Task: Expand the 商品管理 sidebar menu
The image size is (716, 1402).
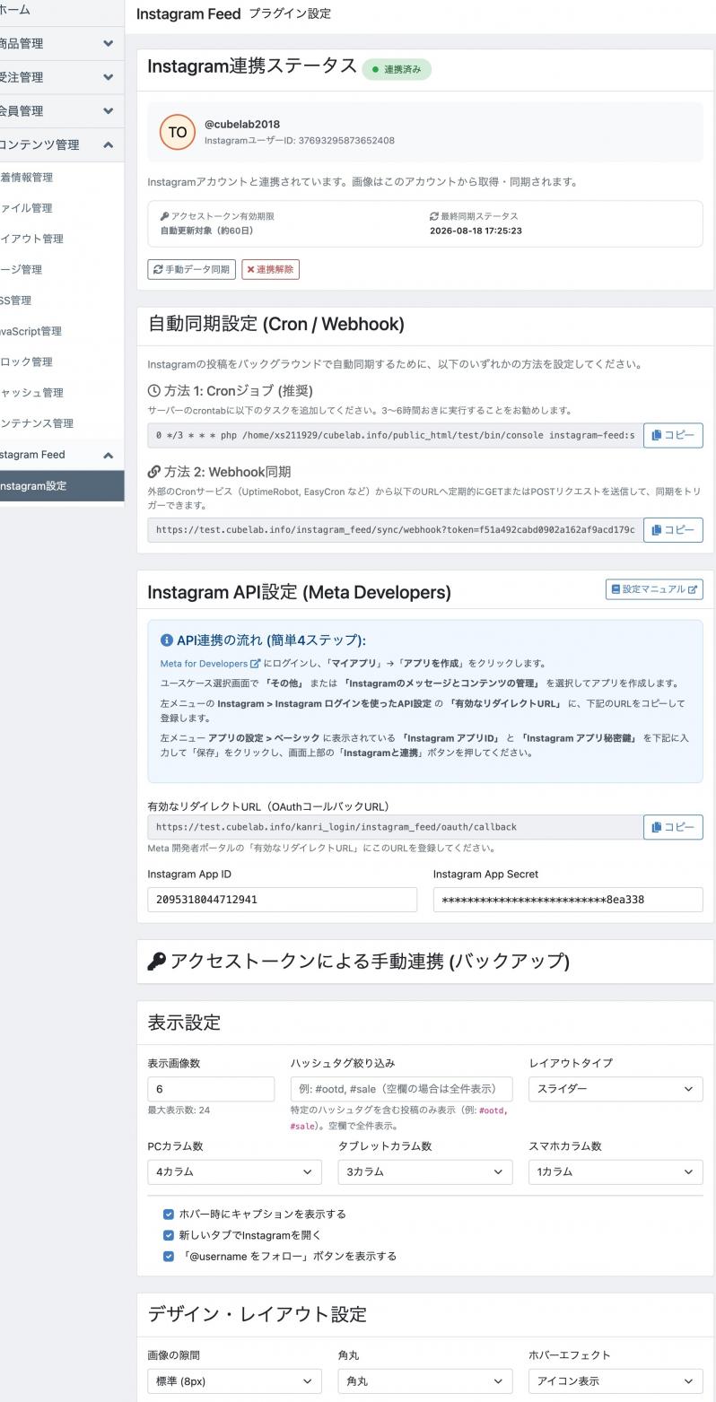Action: [62, 43]
